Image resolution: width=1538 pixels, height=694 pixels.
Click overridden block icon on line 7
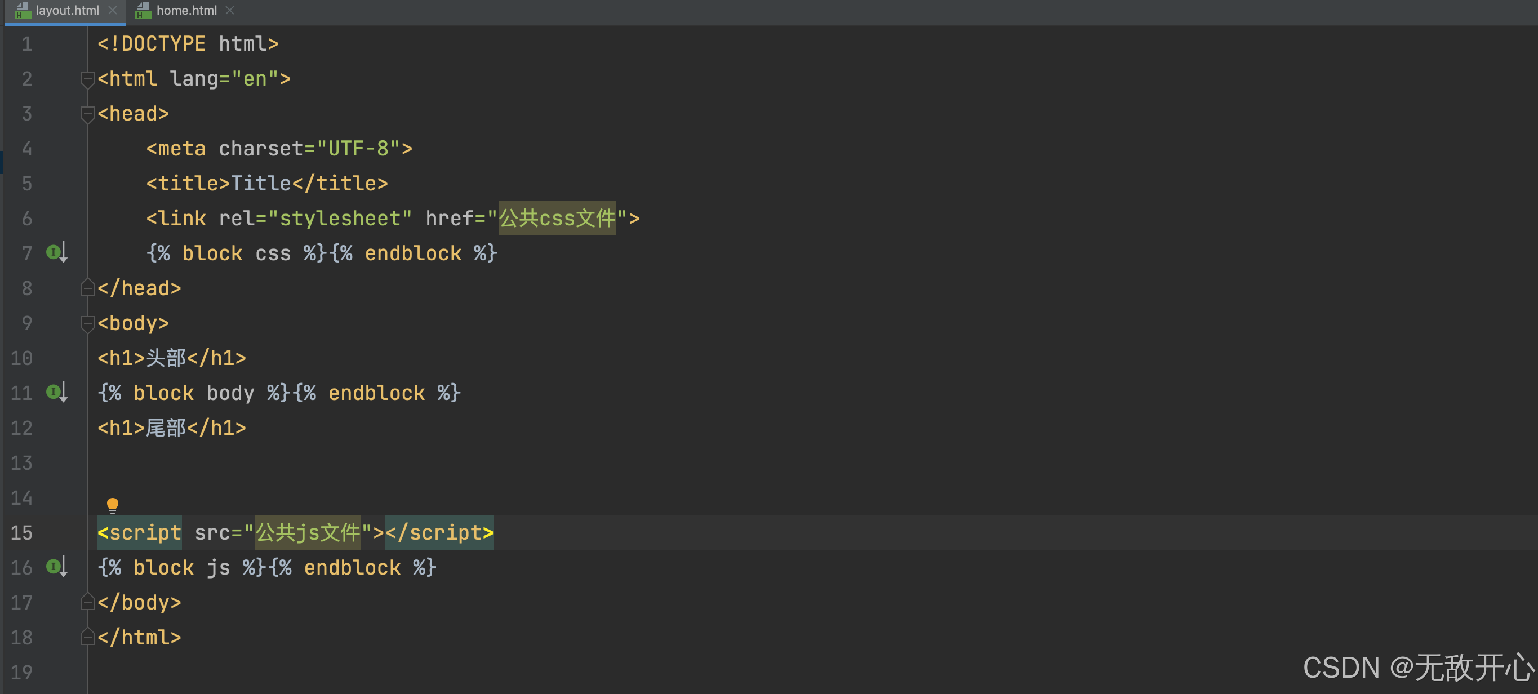click(57, 253)
